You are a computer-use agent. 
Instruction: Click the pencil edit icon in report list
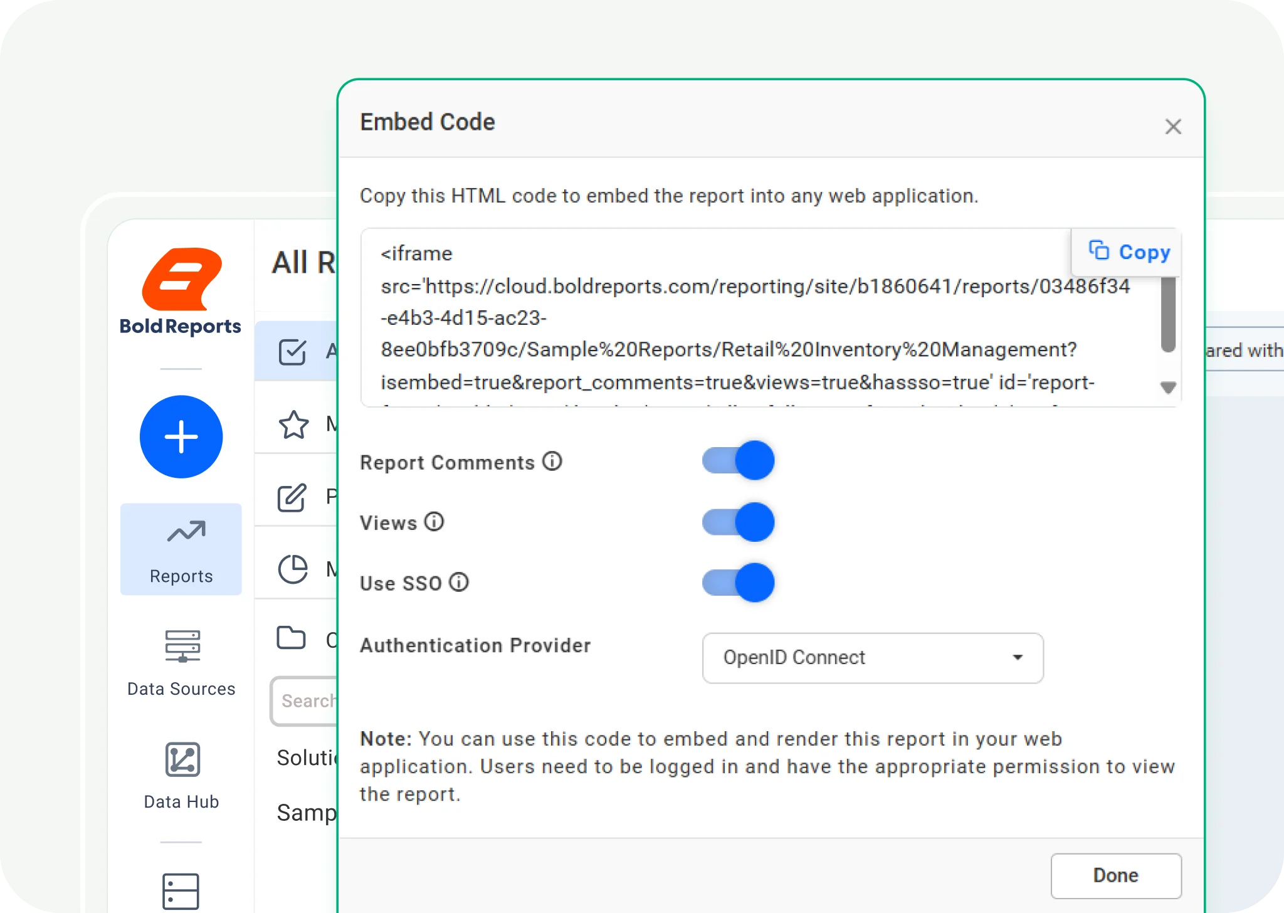[293, 497]
